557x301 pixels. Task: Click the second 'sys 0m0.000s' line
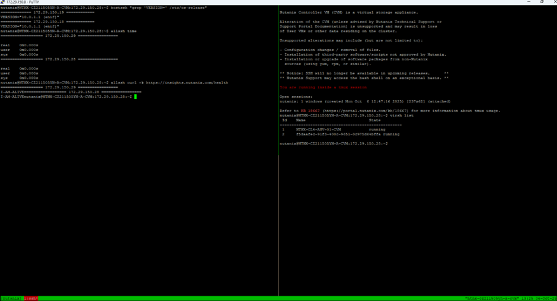pyautogui.click(x=19, y=78)
